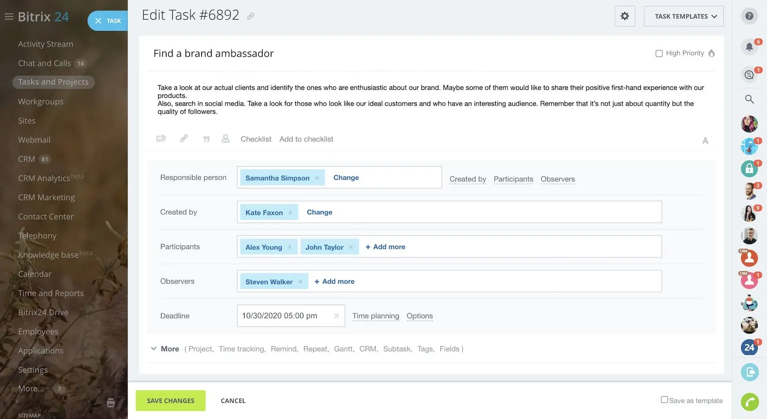Remove Steven Walker from observers
The image size is (767, 419).
(300, 281)
